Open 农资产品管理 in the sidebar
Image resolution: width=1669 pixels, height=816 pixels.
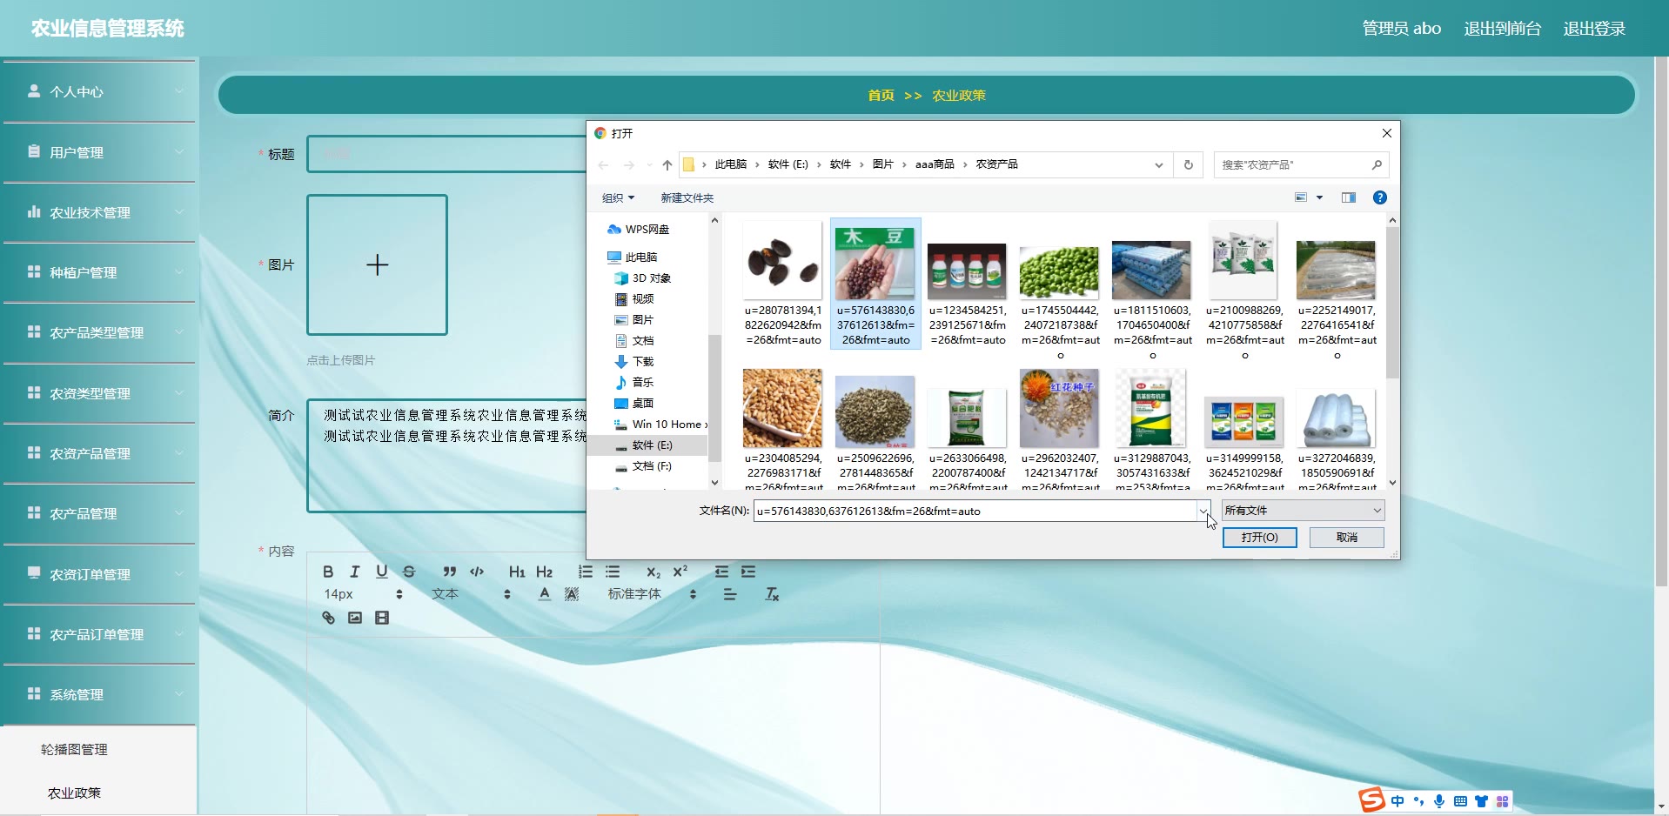click(99, 453)
